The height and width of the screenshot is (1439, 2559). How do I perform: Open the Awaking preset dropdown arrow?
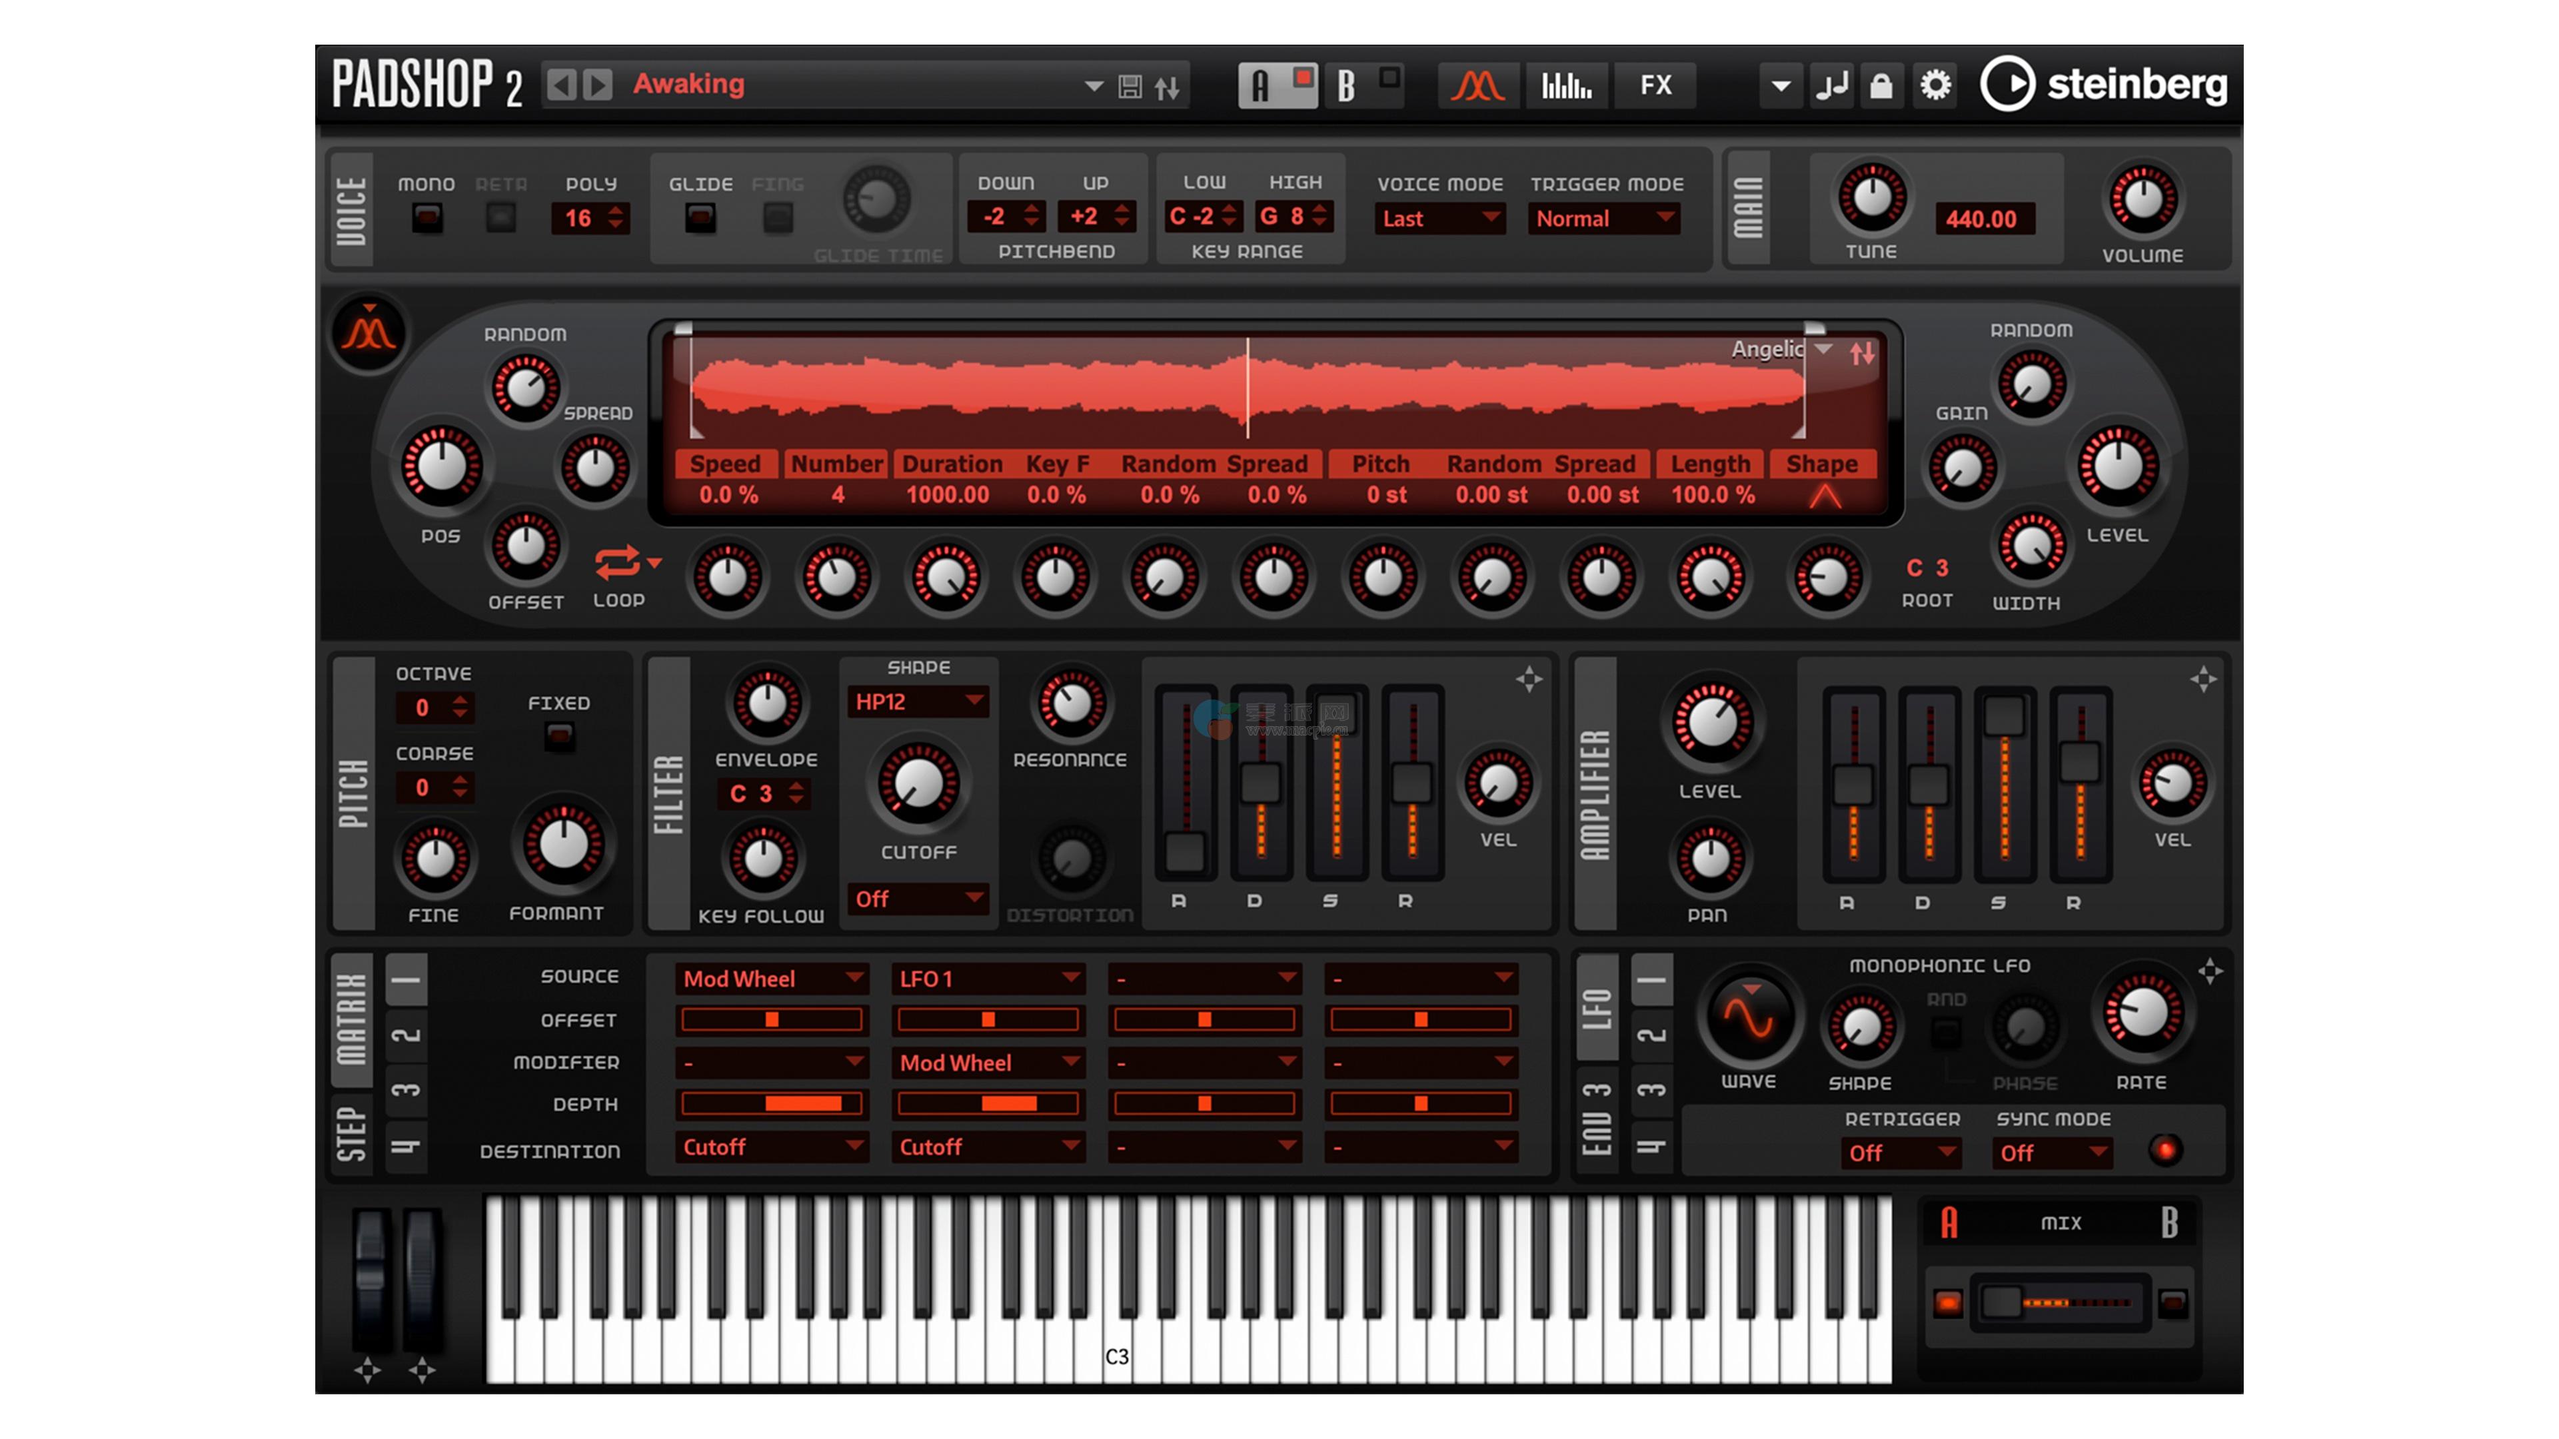1093,87
